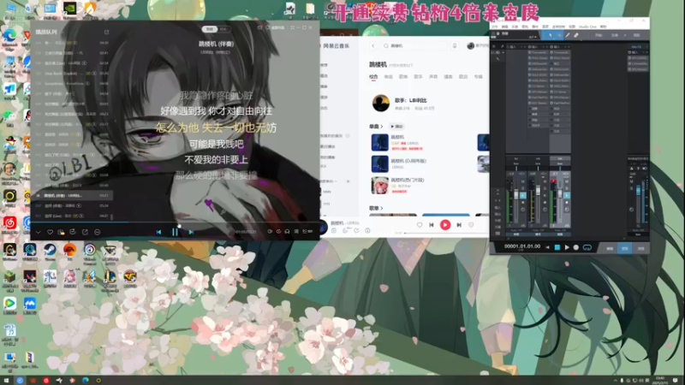Skip to previous track in lyrics player

[x=159, y=232]
